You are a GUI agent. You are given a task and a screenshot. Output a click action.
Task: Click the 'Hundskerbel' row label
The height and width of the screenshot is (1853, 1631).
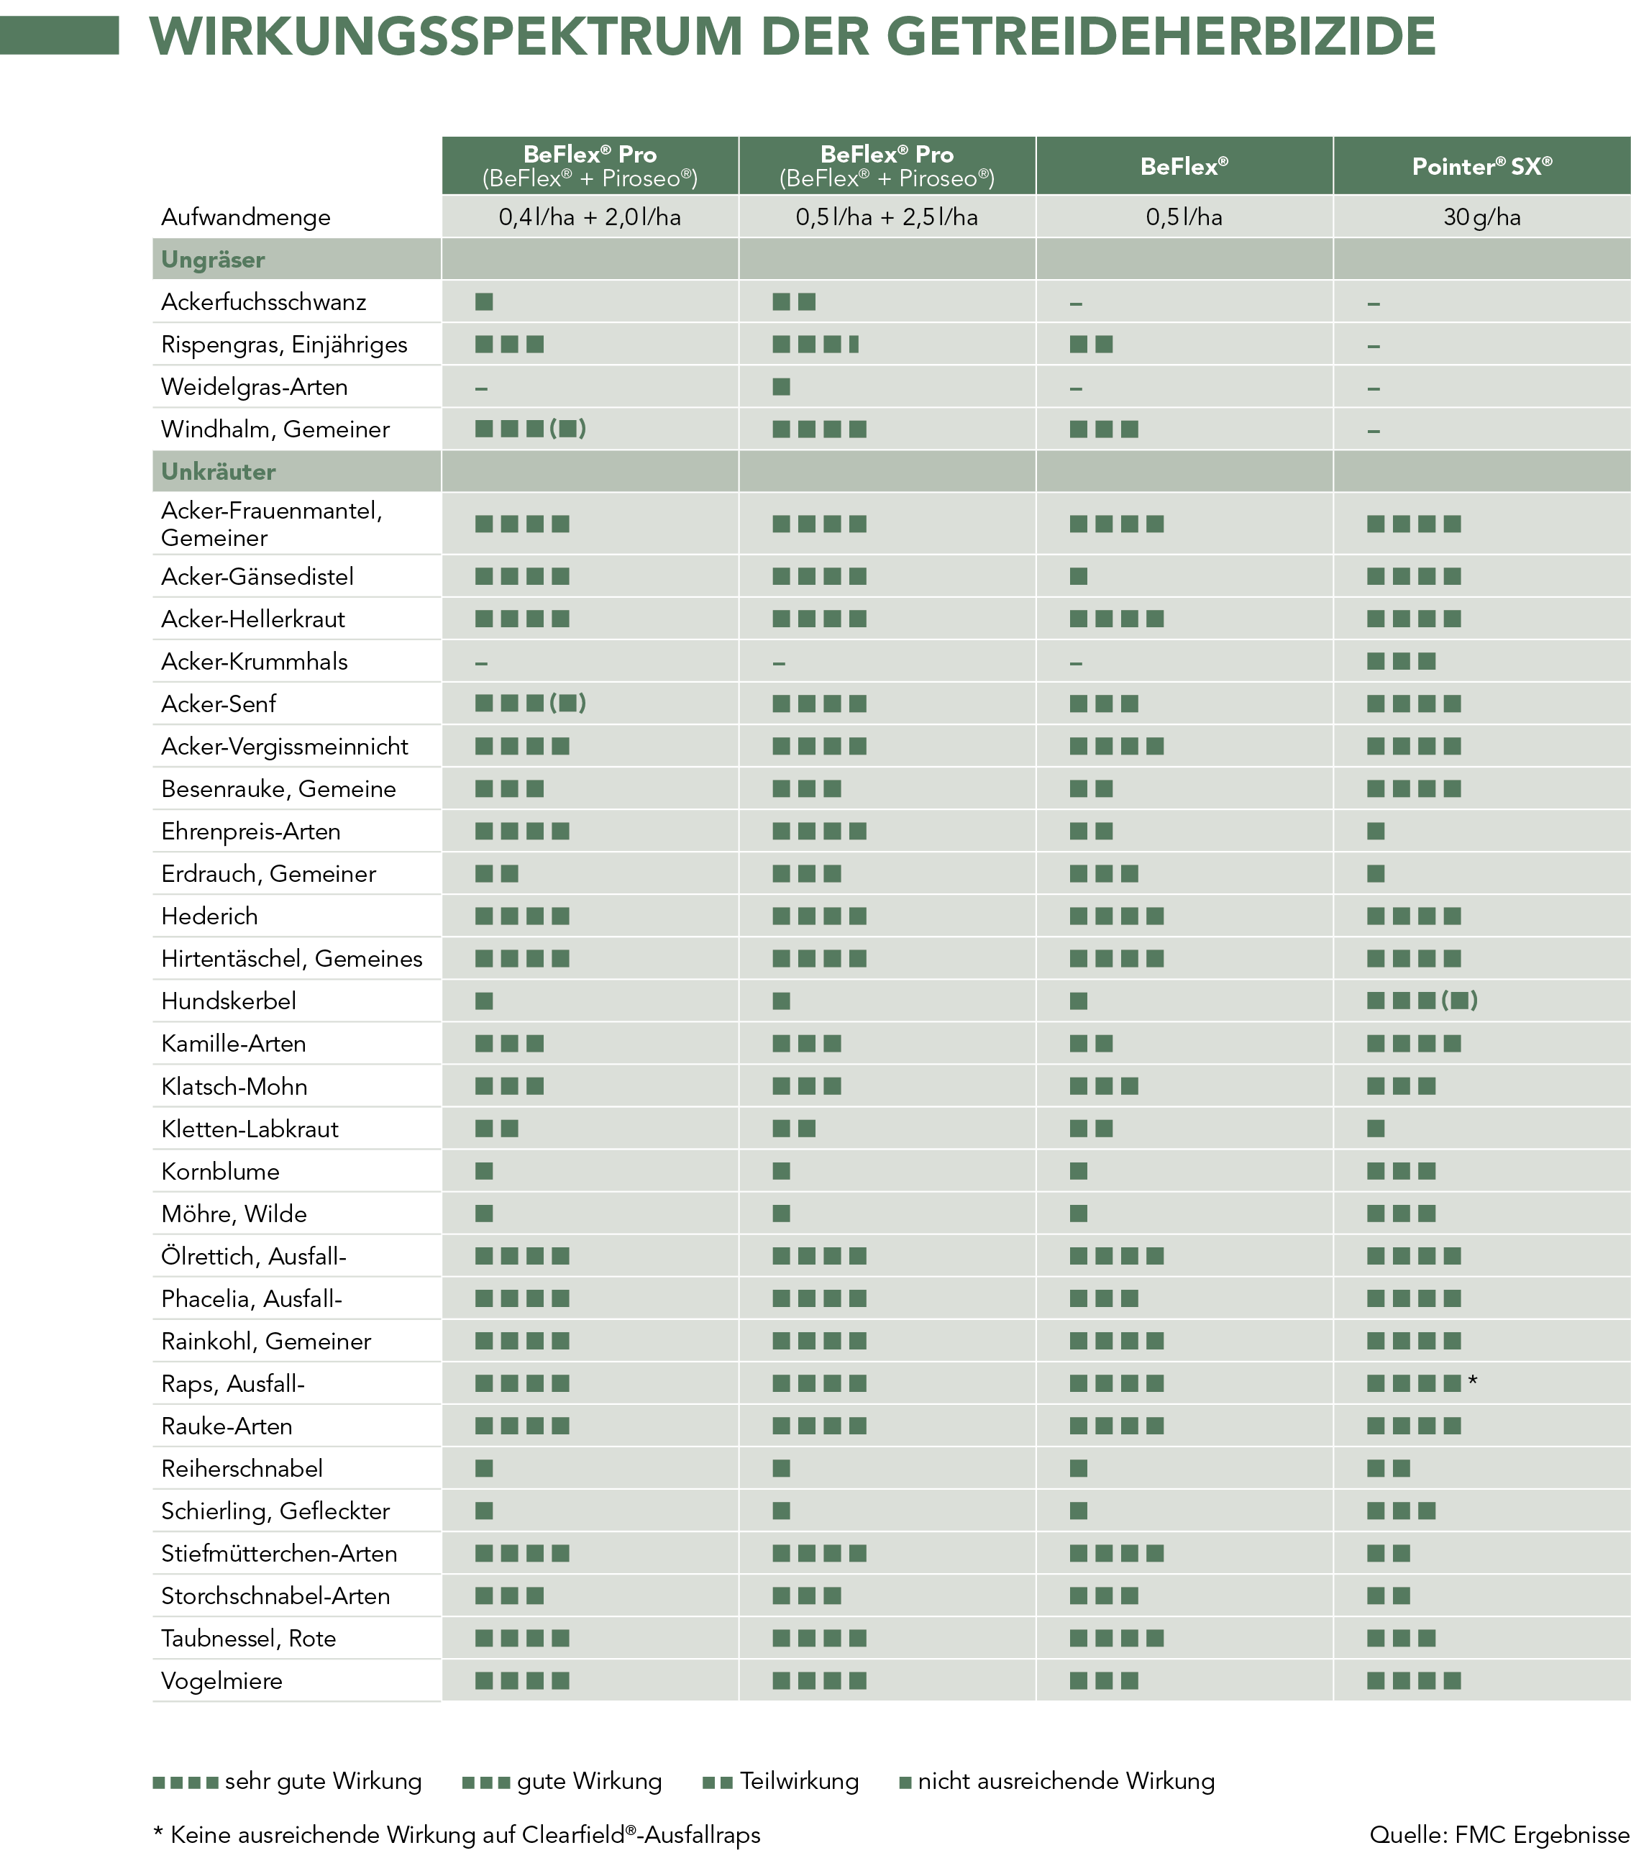229,1001
